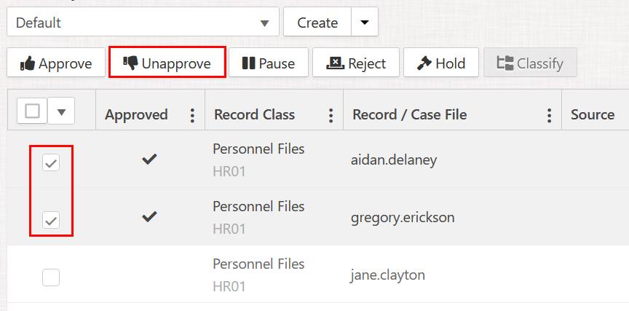
Task: Click the Unapprove thumbs-down button
Action: click(167, 63)
